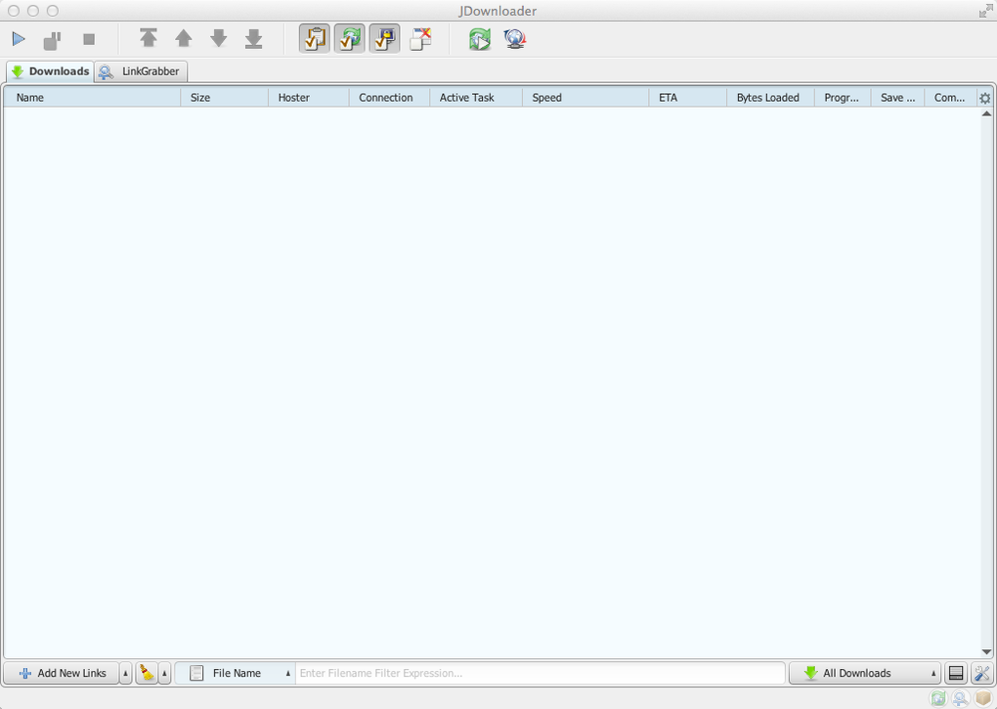Toggle automatic reconnect
Viewport: 997px width, 709px height.
tap(350, 39)
